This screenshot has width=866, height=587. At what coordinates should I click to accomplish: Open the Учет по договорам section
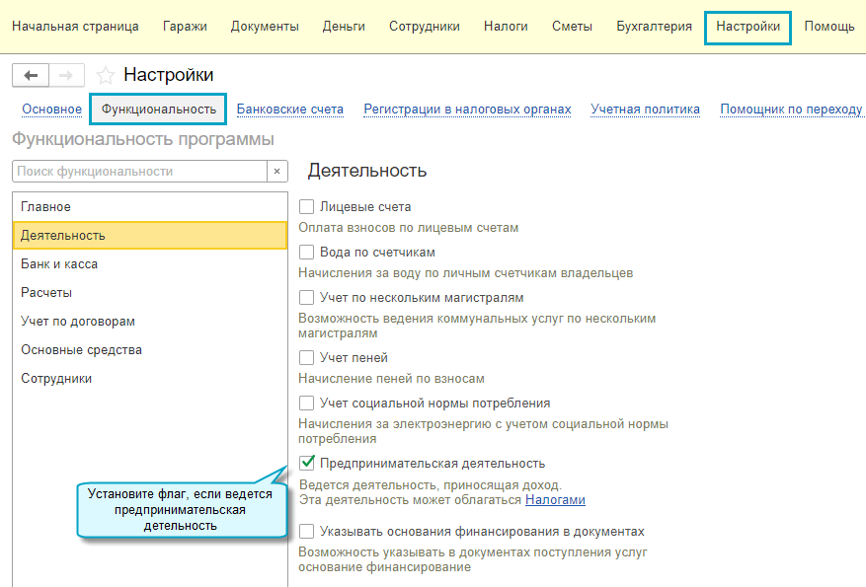tap(150, 322)
